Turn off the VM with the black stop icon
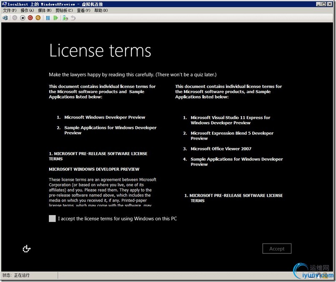336x282 pixels. coord(23,18)
